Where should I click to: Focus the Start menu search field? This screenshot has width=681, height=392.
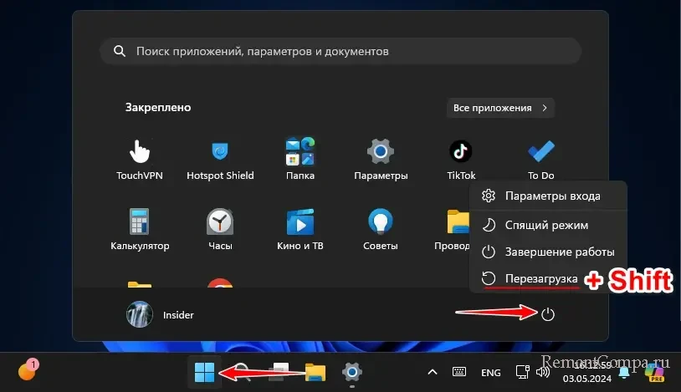(x=340, y=52)
